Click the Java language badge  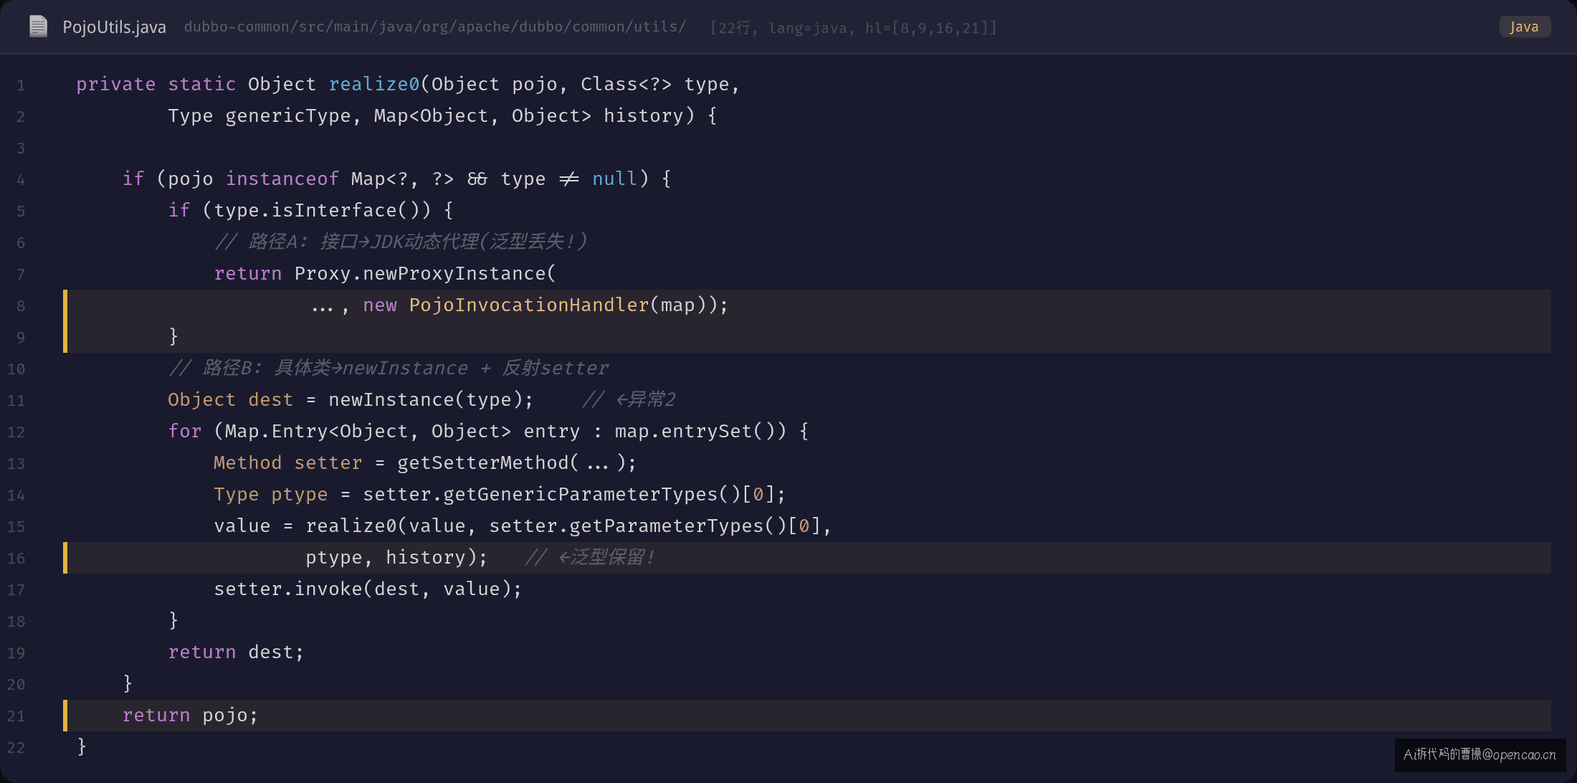(x=1525, y=27)
